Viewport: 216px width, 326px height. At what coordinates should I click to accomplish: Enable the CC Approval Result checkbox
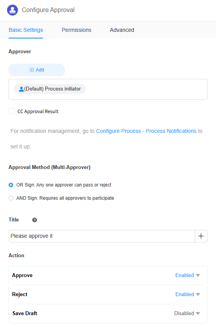[12, 111]
